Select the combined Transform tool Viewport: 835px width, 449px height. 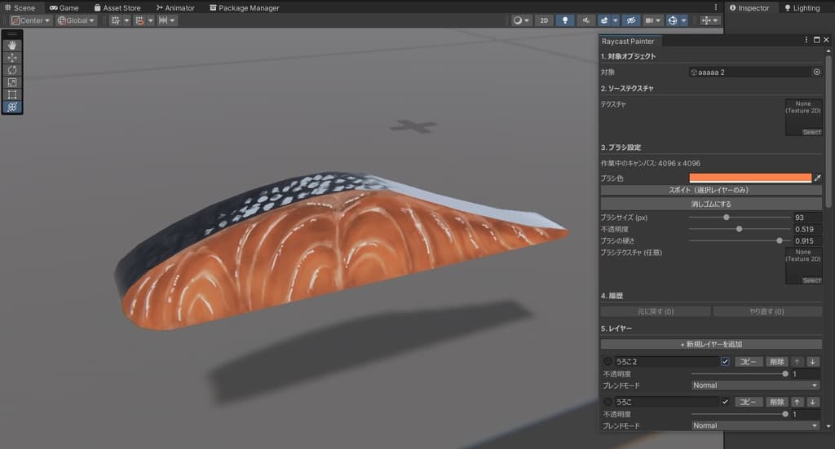(12, 107)
